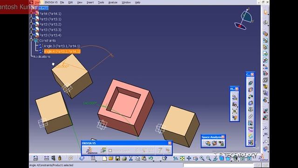Image resolution: width=298 pixels, height=168 pixels.
Task: Click the 3D compass in the viewport
Action: pyautogui.click(x=244, y=19)
